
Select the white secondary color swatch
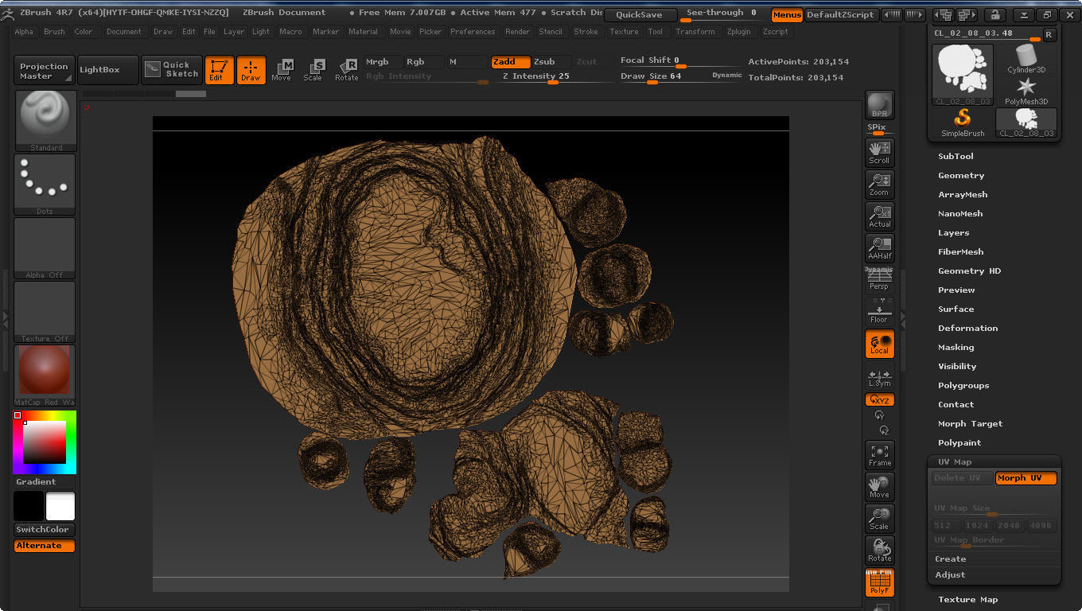[x=60, y=507]
